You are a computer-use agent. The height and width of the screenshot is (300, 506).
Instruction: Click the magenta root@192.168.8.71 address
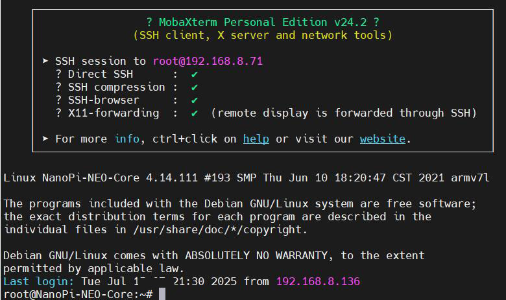[208, 62]
